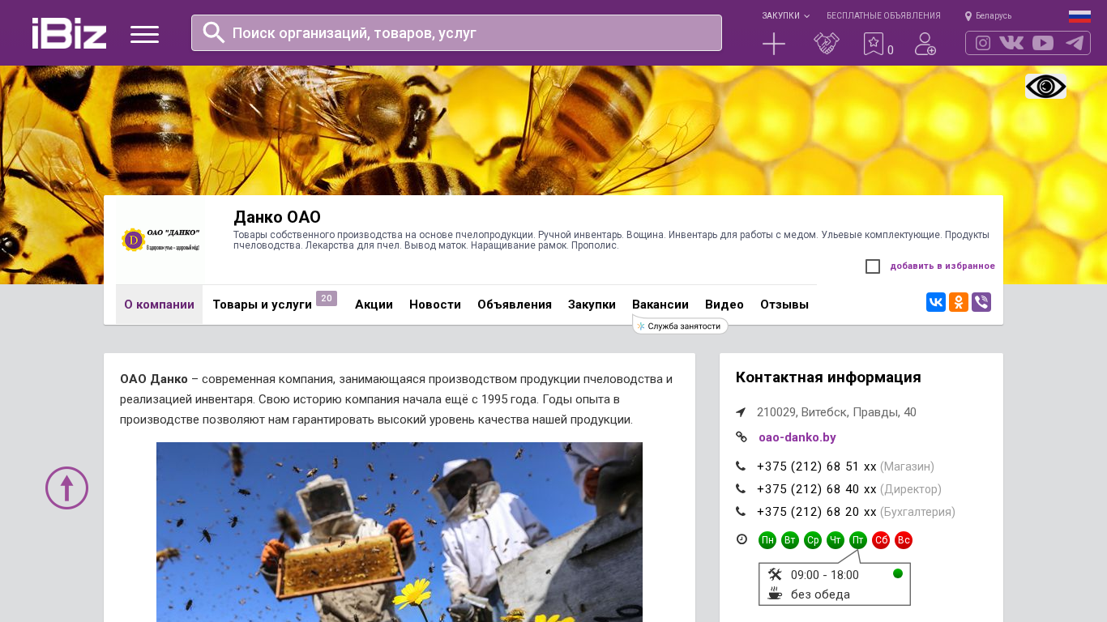This screenshot has width=1107, height=622.
Task: Click the address arrow icon beside Витебск
Action: coord(741,412)
